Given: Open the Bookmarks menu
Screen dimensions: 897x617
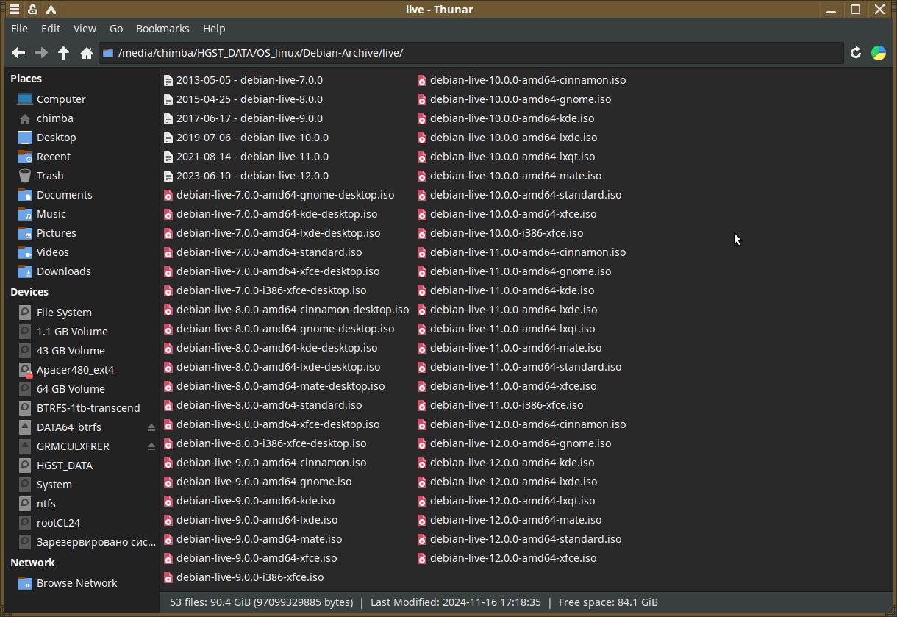Looking at the screenshot, I should point(162,29).
